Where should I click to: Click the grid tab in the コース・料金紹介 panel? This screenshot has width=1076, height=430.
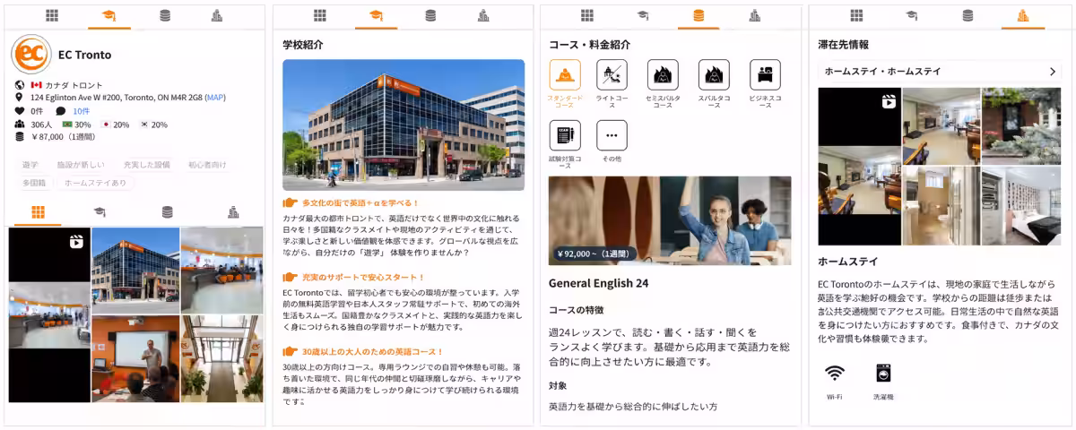pos(587,15)
